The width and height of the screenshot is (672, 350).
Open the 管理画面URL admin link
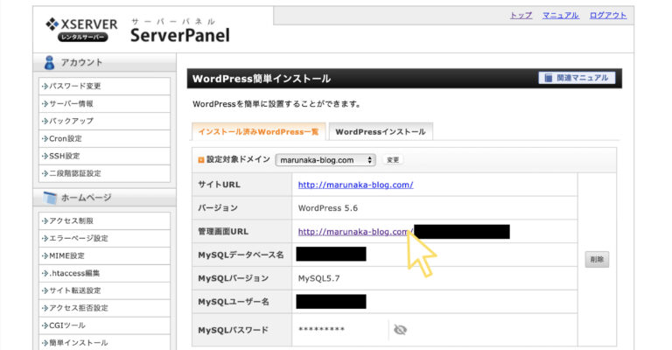353,232
